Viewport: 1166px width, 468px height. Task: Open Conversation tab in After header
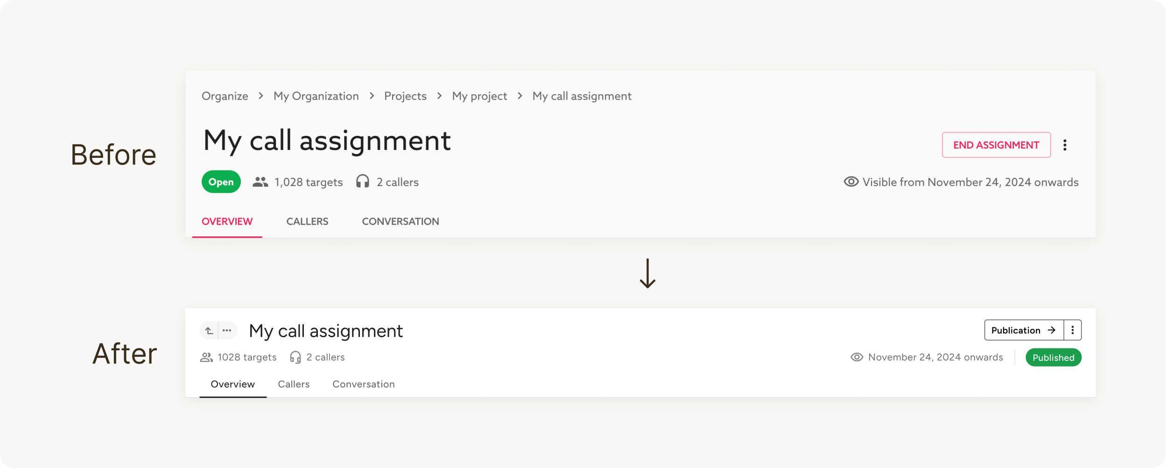coord(364,384)
